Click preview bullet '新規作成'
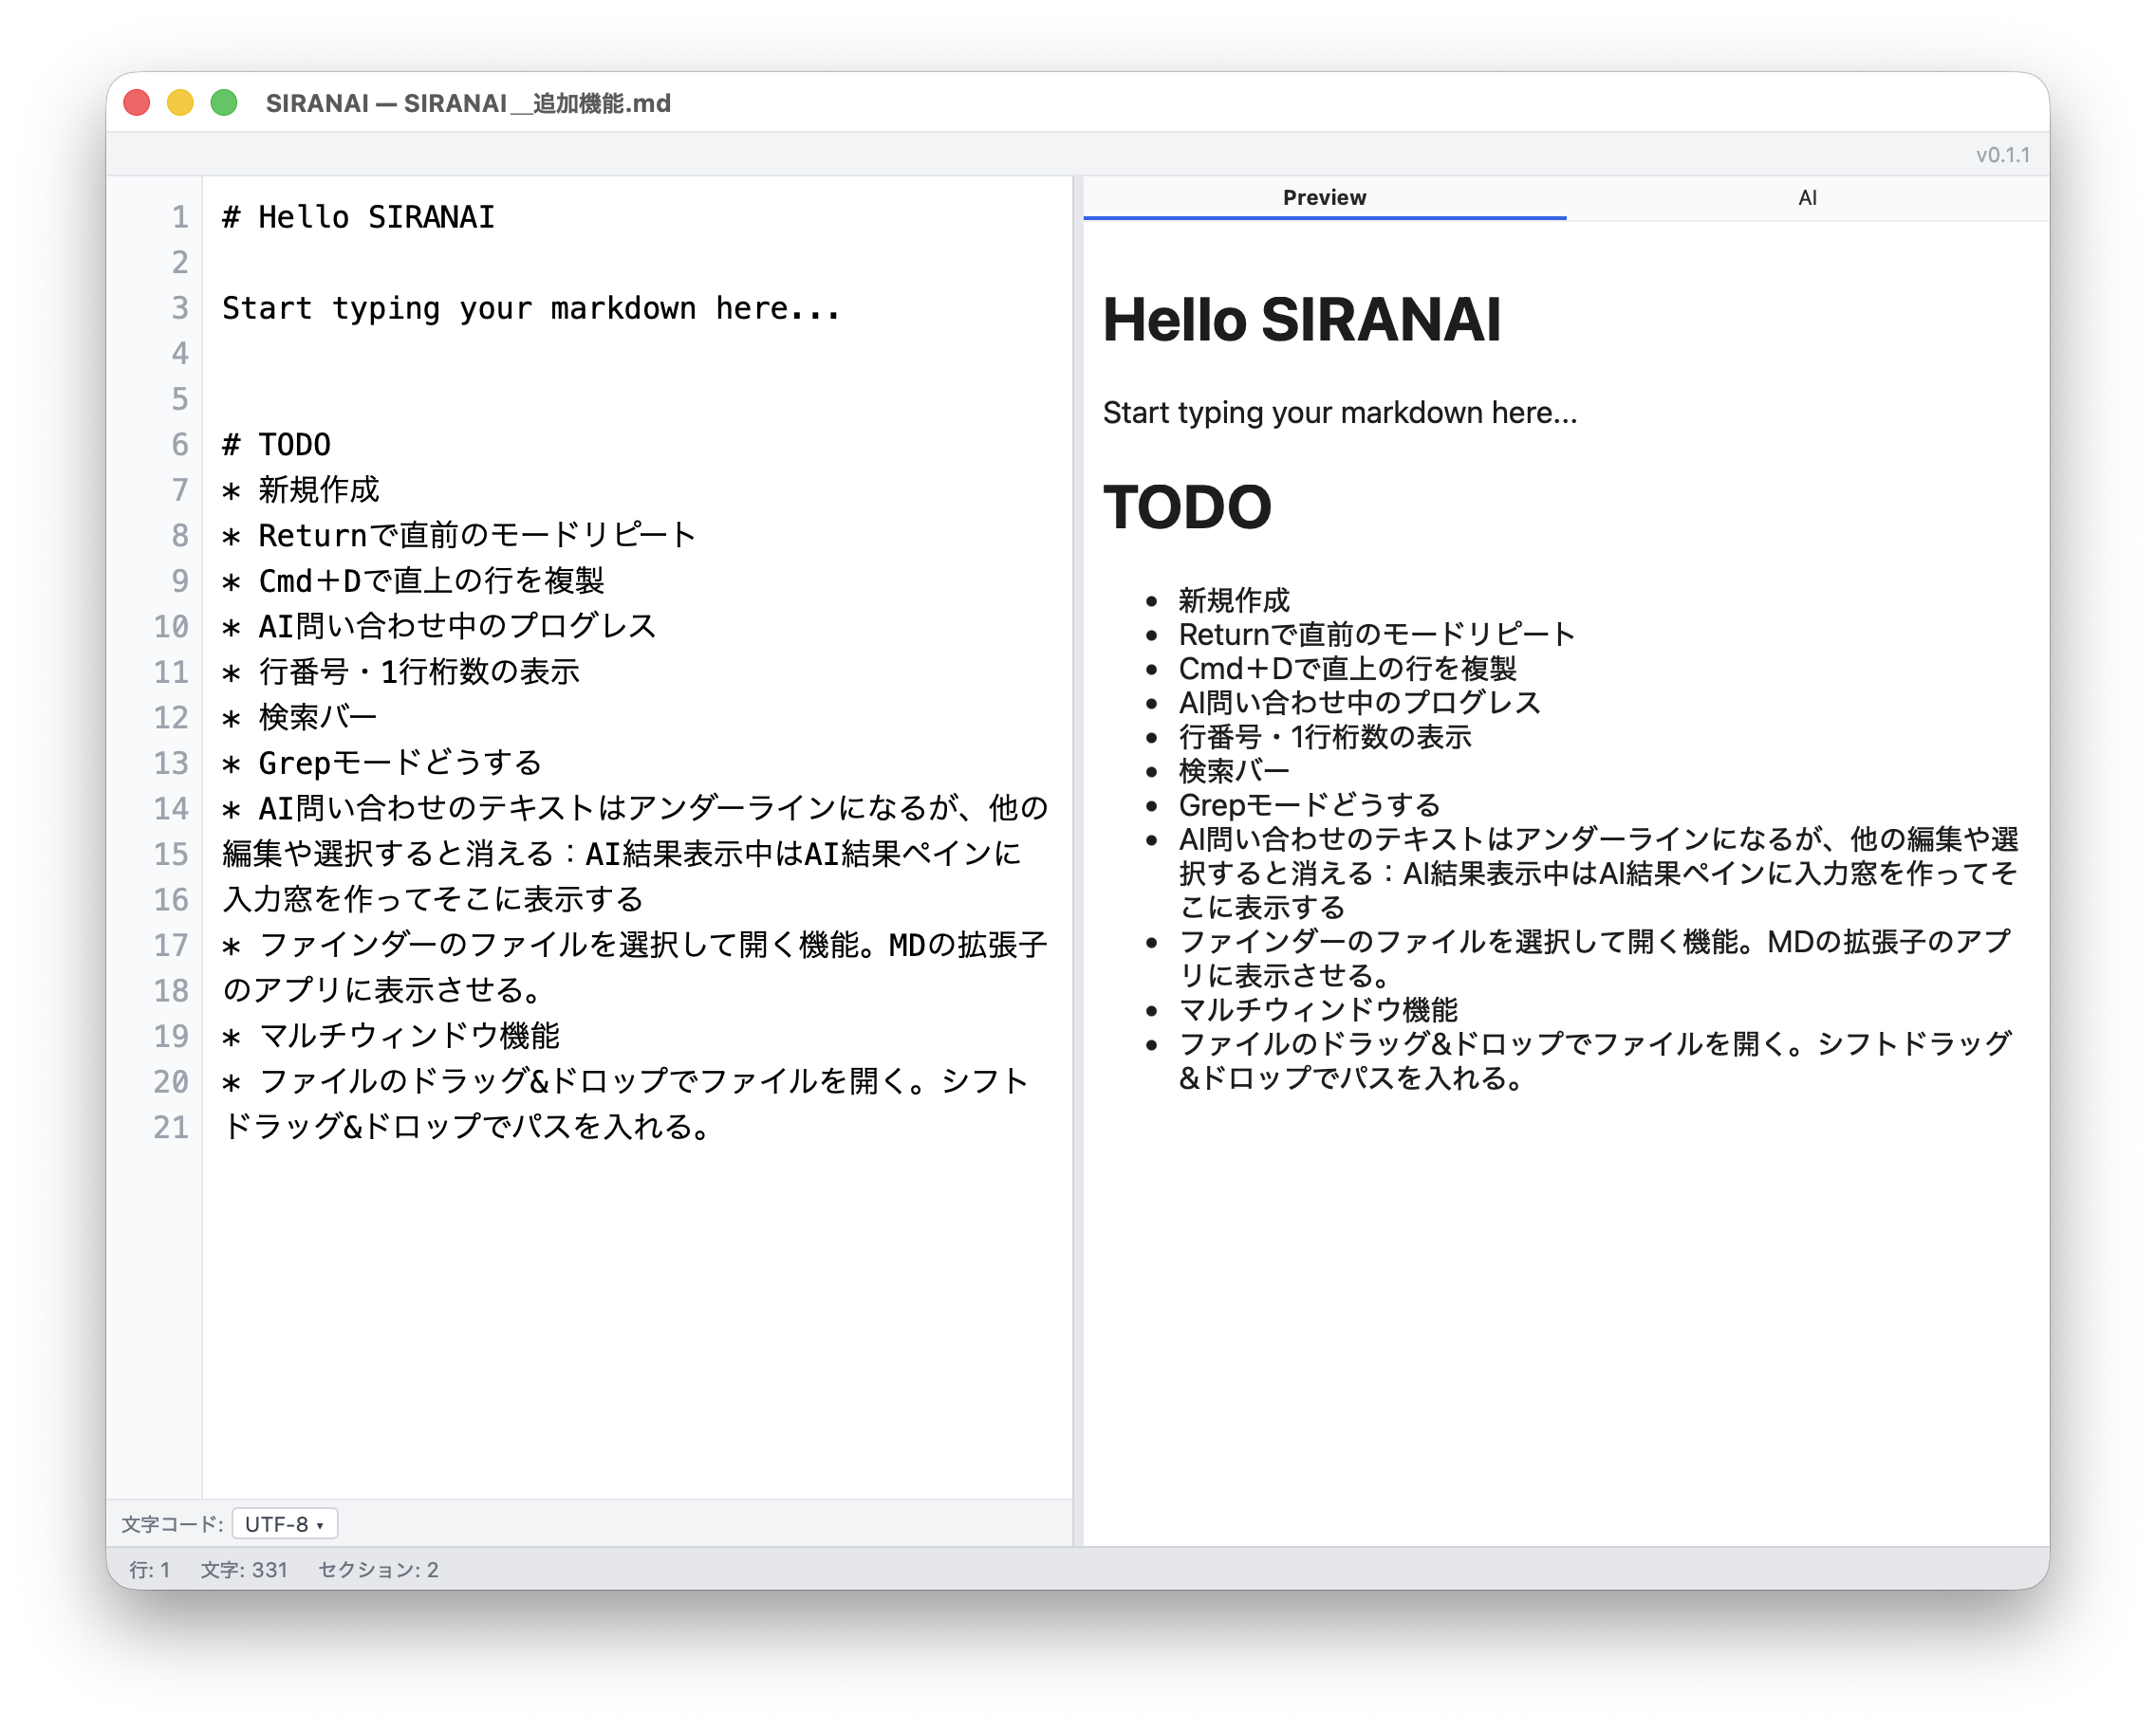 pos(1234,599)
